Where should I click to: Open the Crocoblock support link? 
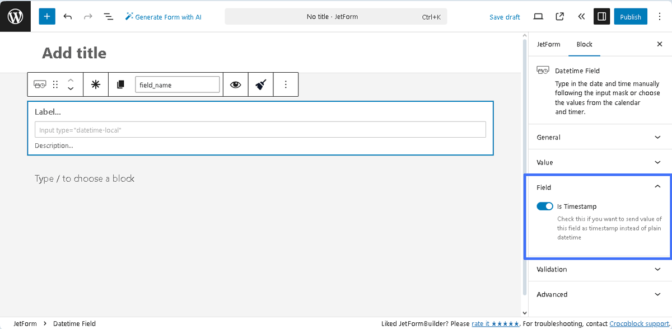(x=638, y=323)
